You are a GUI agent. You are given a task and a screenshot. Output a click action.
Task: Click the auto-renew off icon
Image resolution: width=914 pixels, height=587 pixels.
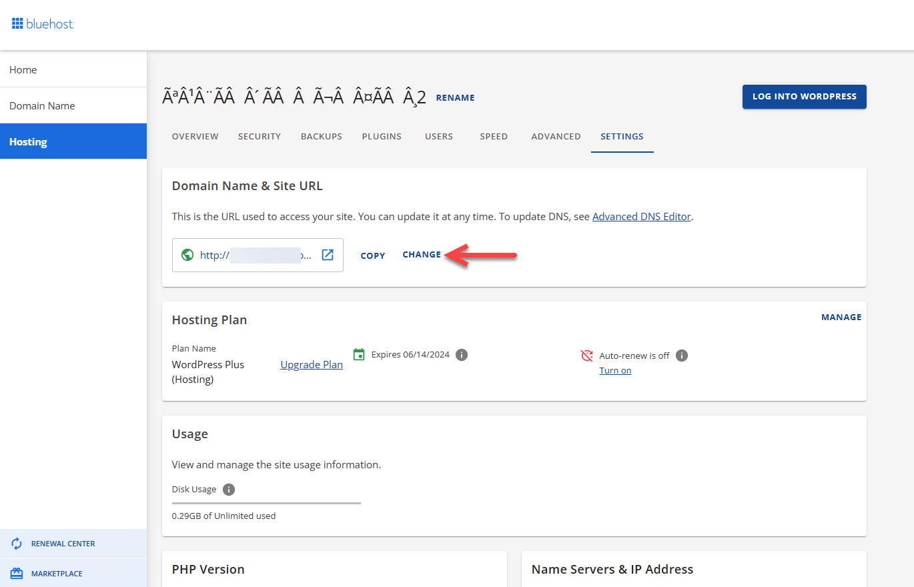pyautogui.click(x=587, y=356)
